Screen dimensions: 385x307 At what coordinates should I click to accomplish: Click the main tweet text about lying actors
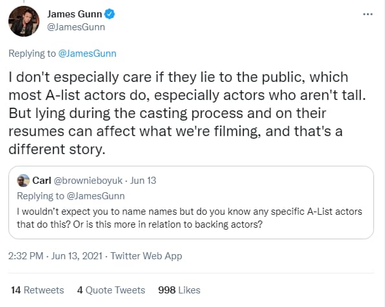pyautogui.click(x=187, y=113)
